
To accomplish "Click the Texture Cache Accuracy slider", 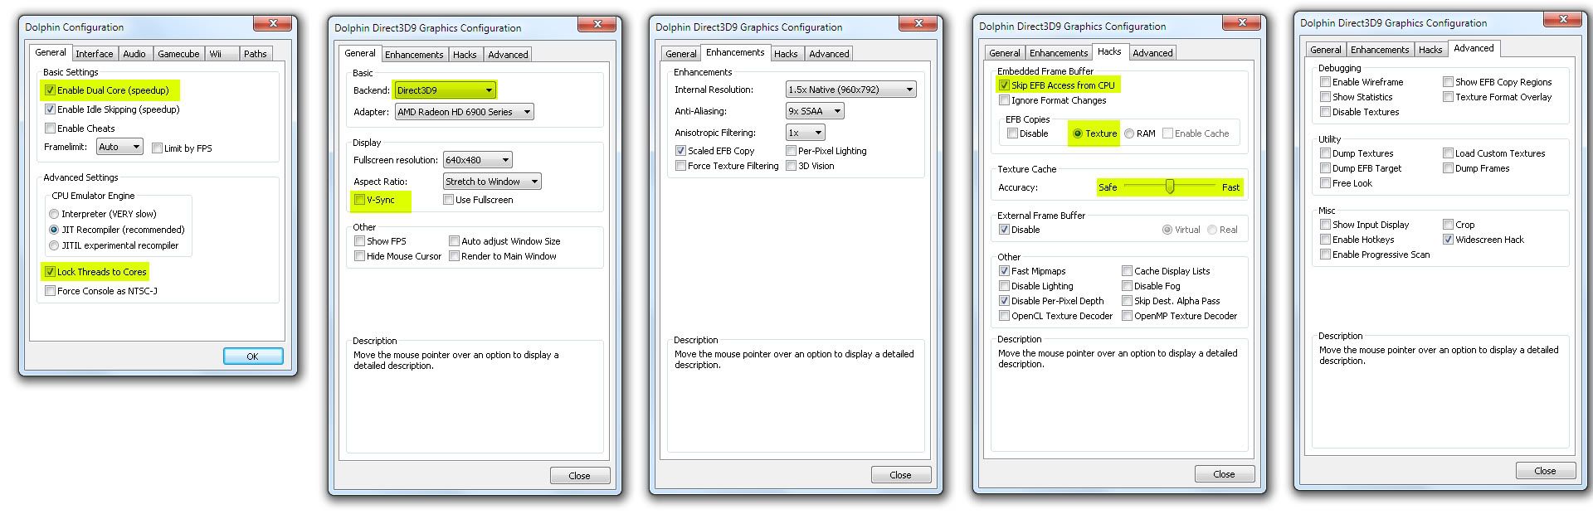I will [1170, 187].
